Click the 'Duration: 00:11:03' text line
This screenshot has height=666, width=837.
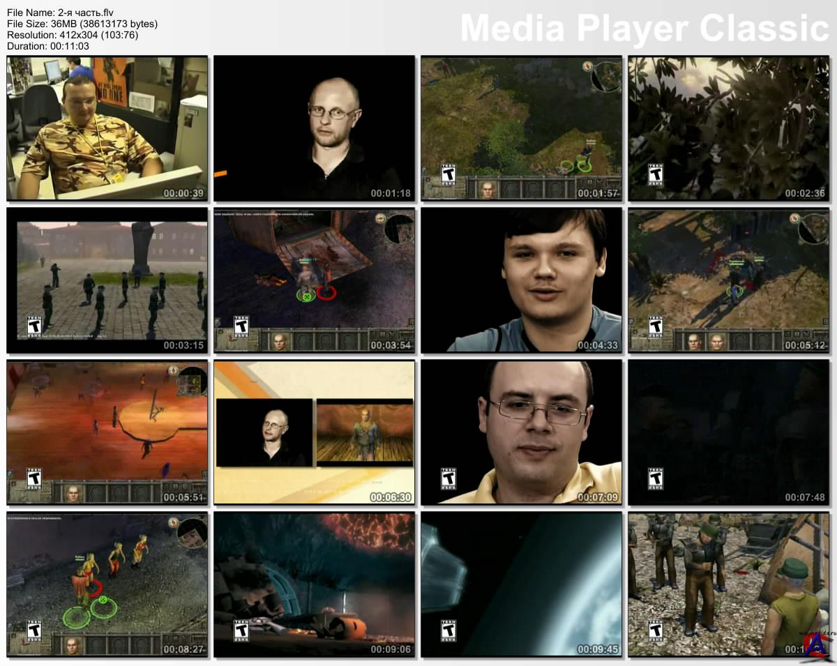coord(48,46)
